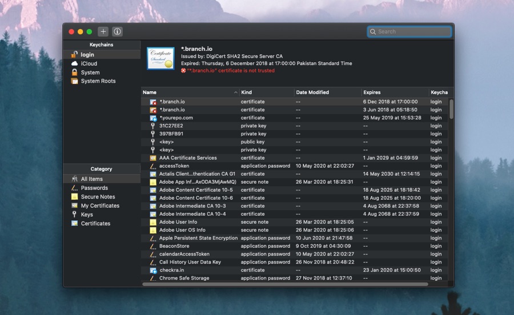Select the login keychain
The image size is (514, 315).
click(x=102, y=54)
